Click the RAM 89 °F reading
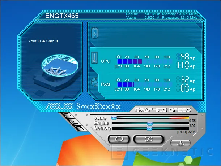The width and height of the screenshot is (221, 166). coord(186,88)
